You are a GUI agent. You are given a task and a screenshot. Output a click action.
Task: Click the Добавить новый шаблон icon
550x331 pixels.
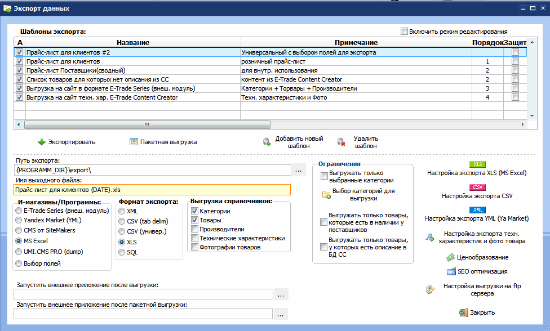pos(267,142)
